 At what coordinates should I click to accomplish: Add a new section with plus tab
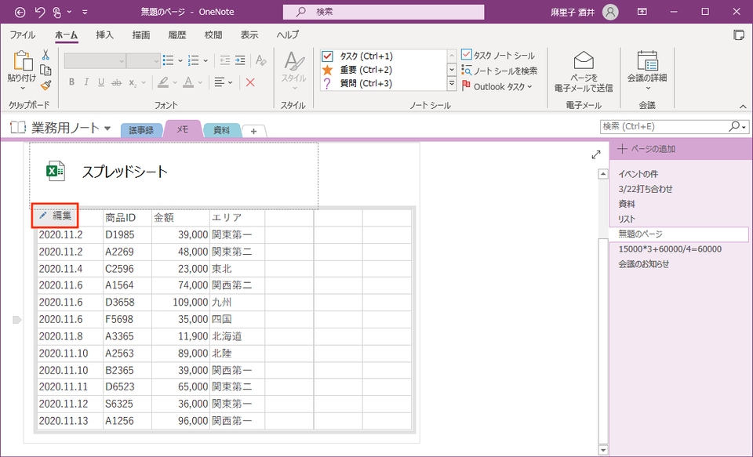253,131
